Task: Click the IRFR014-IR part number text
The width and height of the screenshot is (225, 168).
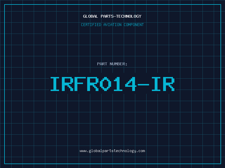Action: (112, 84)
